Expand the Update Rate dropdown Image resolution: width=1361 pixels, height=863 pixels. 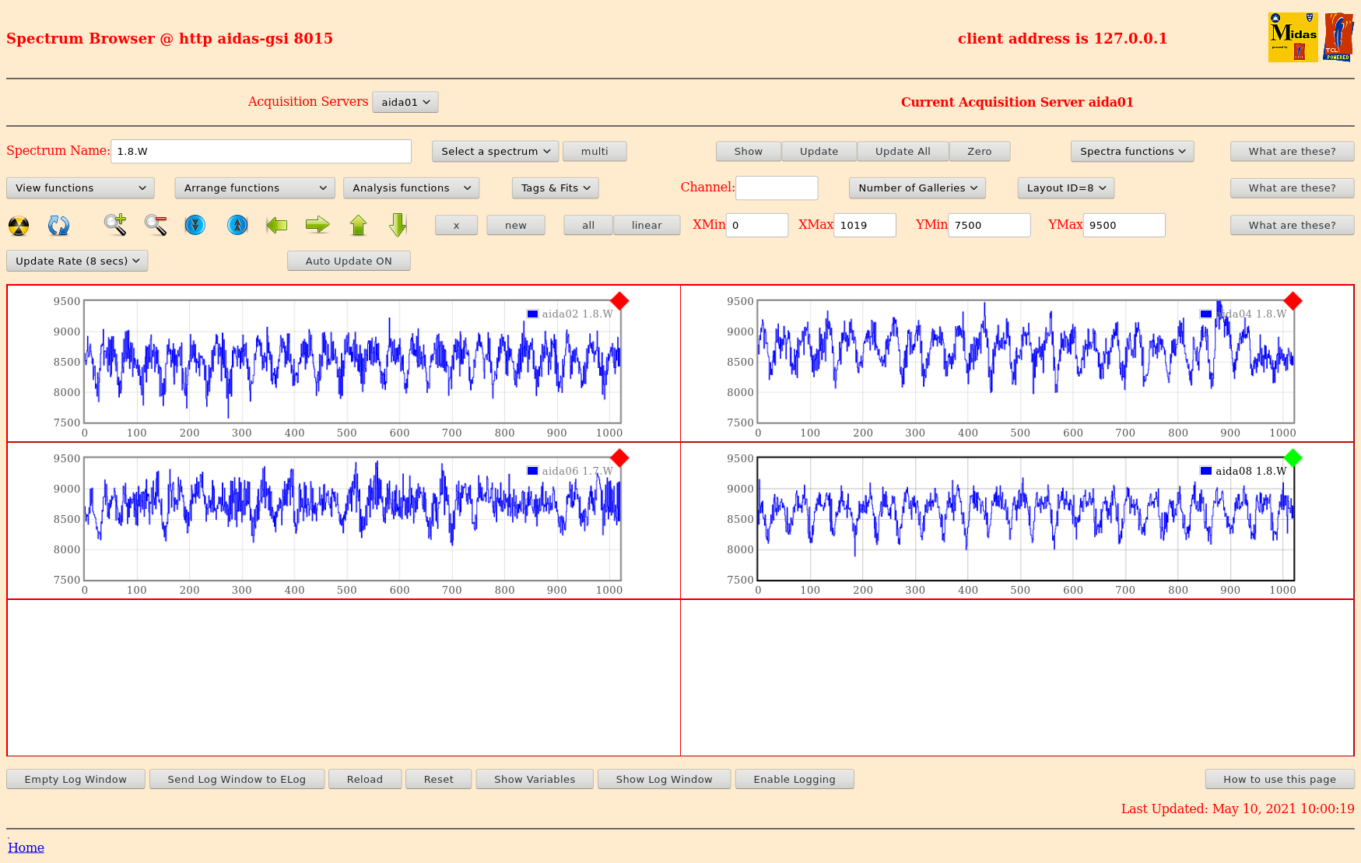click(x=77, y=261)
